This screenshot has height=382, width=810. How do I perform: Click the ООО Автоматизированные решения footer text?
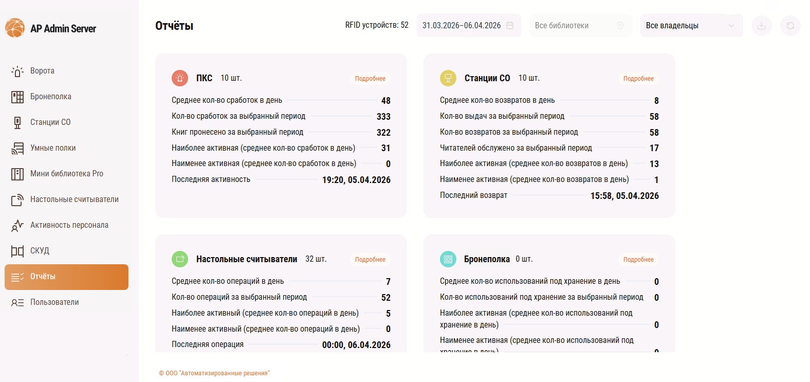click(x=214, y=373)
